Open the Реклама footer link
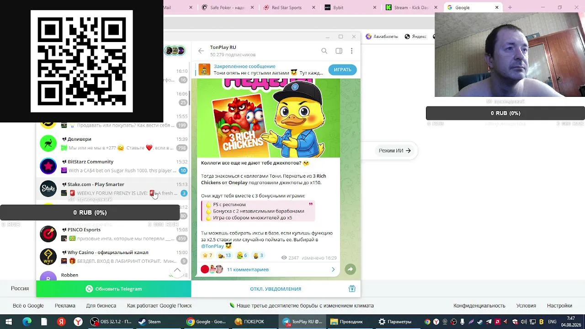This screenshot has width=585, height=329. click(x=65, y=306)
